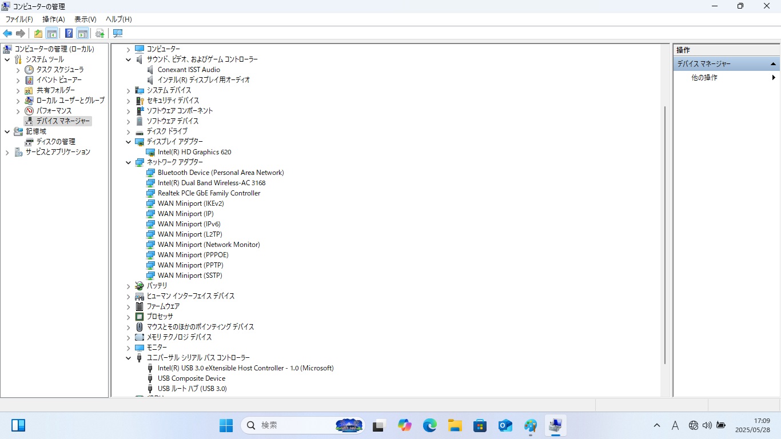Click the blue question mark Help icon
The image size is (781, 439).
tap(69, 33)
